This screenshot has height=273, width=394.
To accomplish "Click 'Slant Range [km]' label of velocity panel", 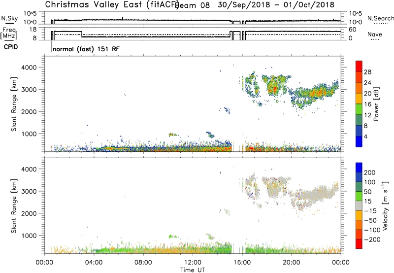I will tap(14, 206).
